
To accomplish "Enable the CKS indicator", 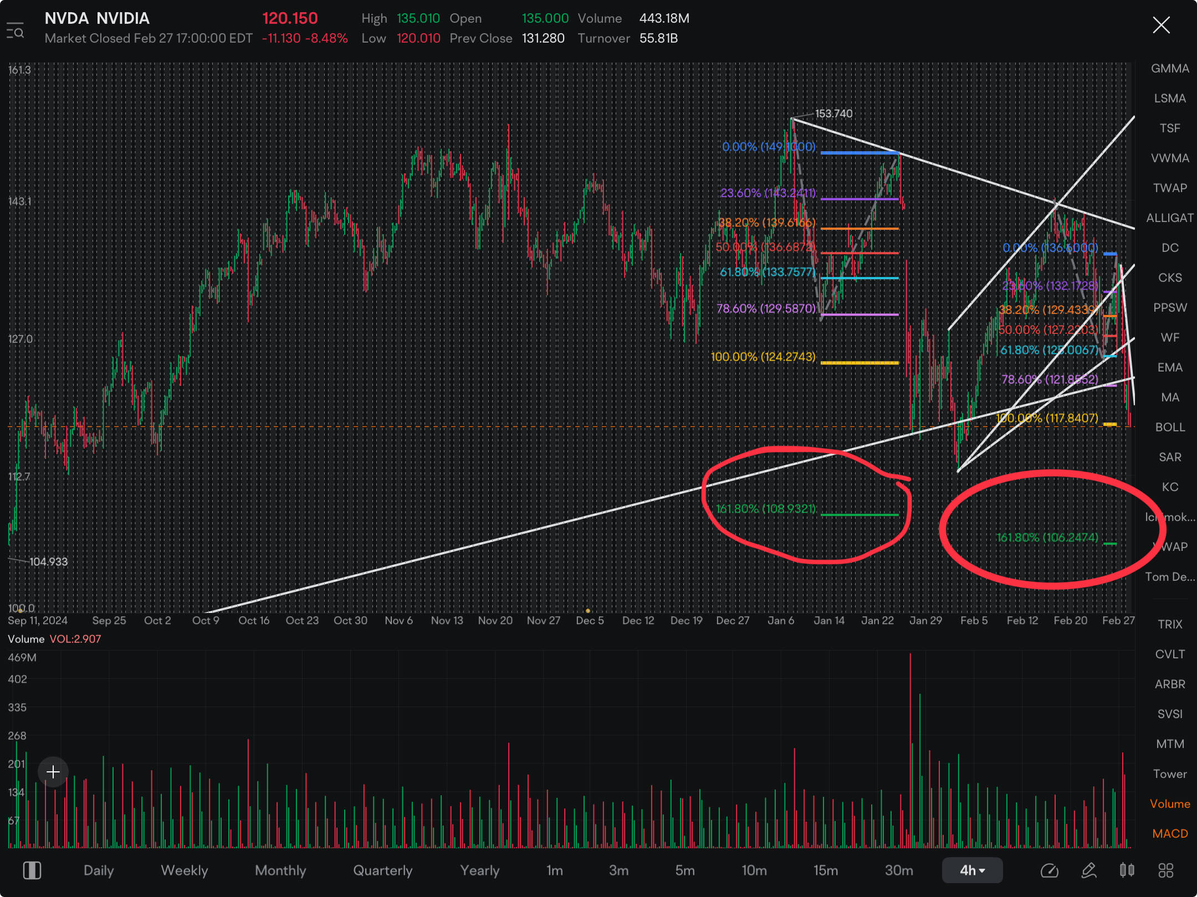I will point(1170,277).
